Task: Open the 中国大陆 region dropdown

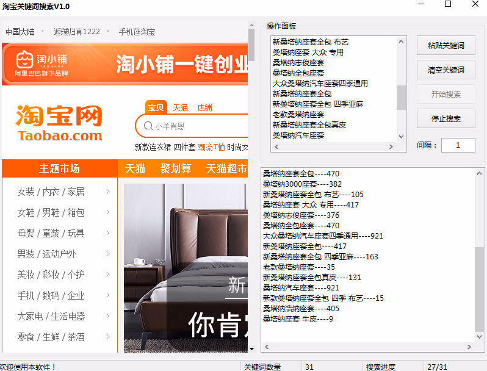Action: [25, 32]
